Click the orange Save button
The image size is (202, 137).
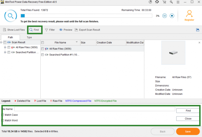(188, 132)
